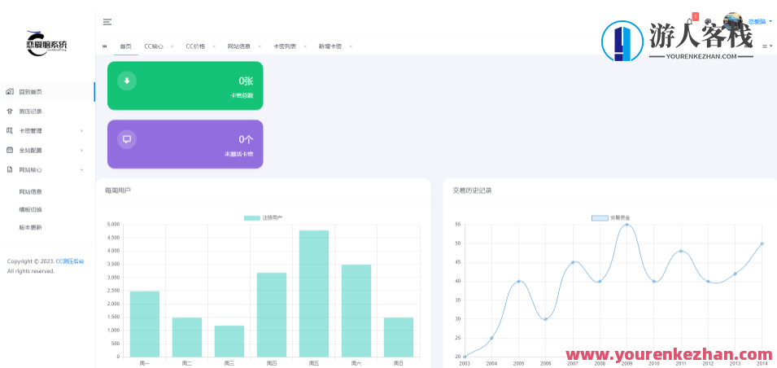Click the 2014 data point on line chart
The height and width of the screenshot is (368, 777).
(x=762, y=243)
